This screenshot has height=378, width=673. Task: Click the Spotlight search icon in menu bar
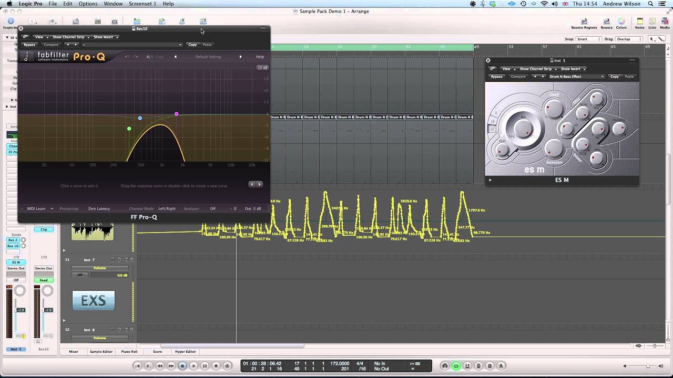[650, 4]
